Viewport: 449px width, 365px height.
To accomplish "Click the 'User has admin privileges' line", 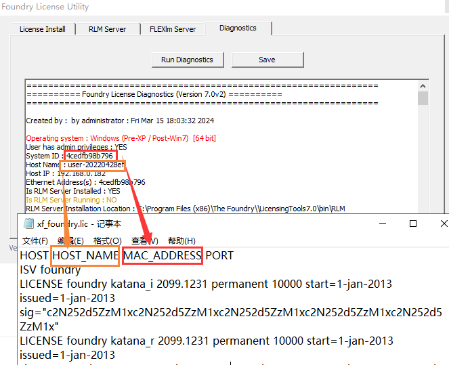I will tap(77, 147).
